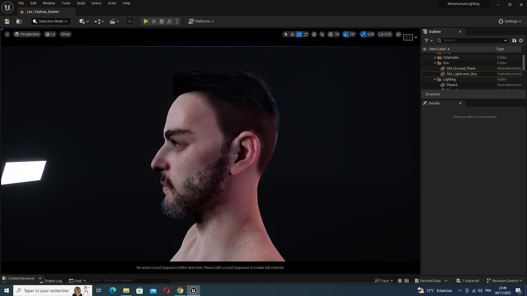Toggle rotation angle snapping

click(346, 34)
